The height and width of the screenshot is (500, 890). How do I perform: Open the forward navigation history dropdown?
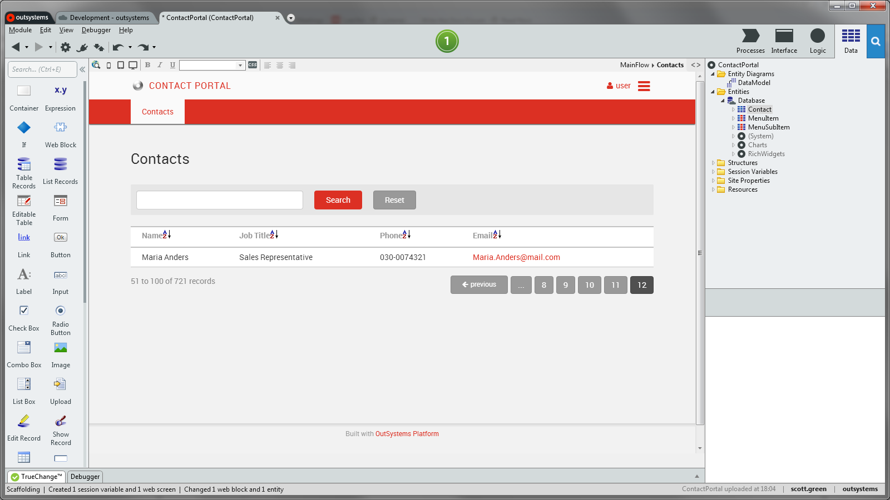[51, 47]
